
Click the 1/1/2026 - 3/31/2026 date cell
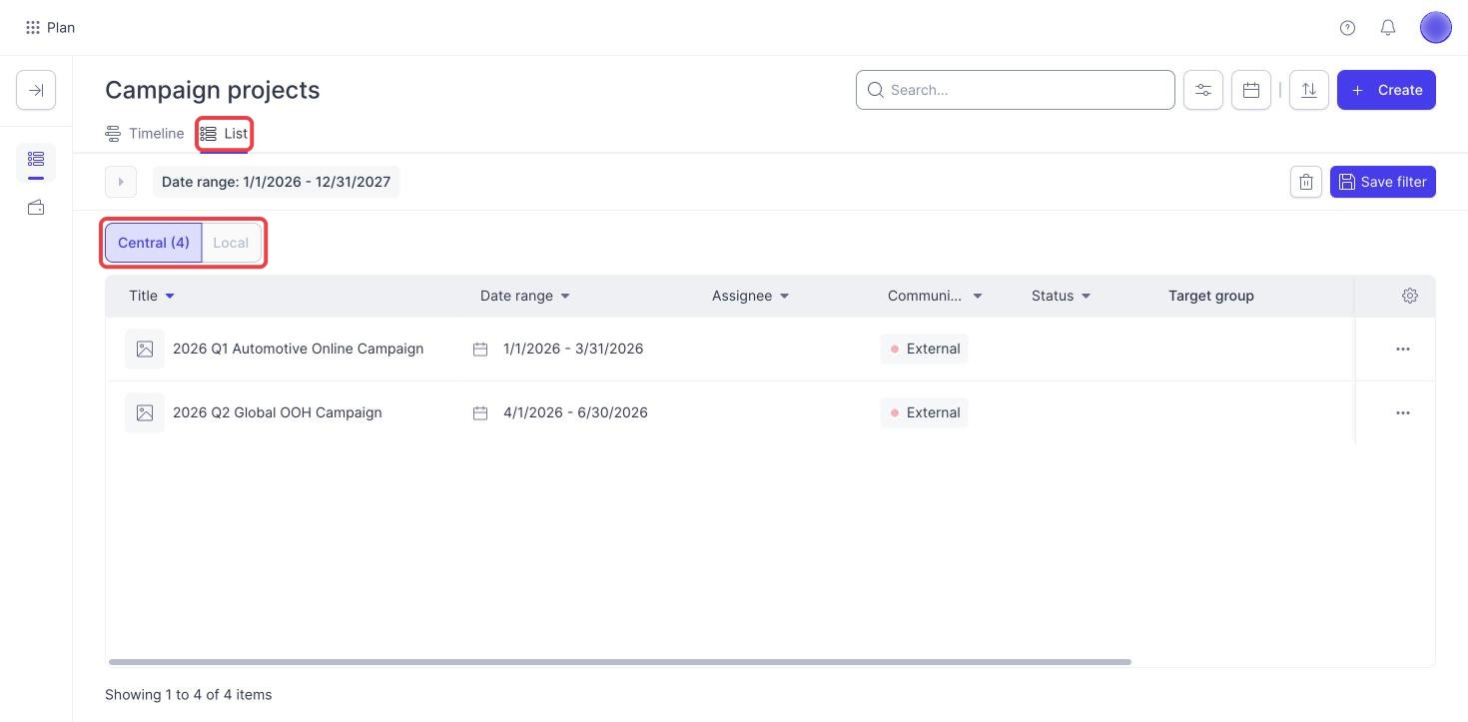(x=573, y=349)
